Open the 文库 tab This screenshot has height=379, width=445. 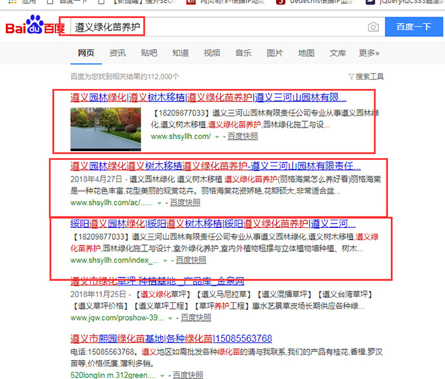pyautogui.click(x=338, y=53)
